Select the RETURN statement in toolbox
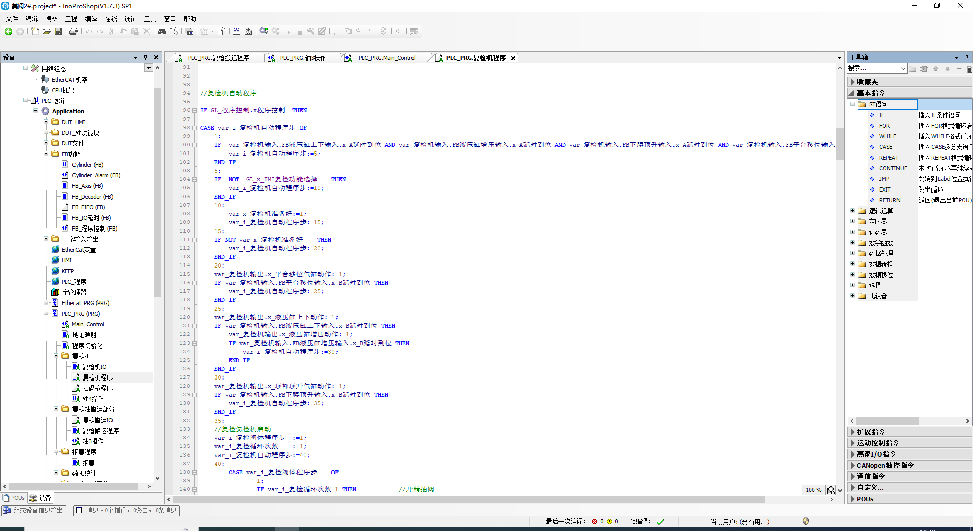Screen dimensions: 973x531 (x=889, y=200)
